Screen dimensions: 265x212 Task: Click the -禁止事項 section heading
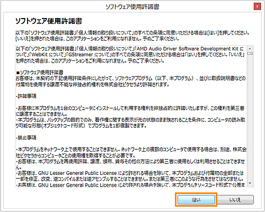click(26, 137)
